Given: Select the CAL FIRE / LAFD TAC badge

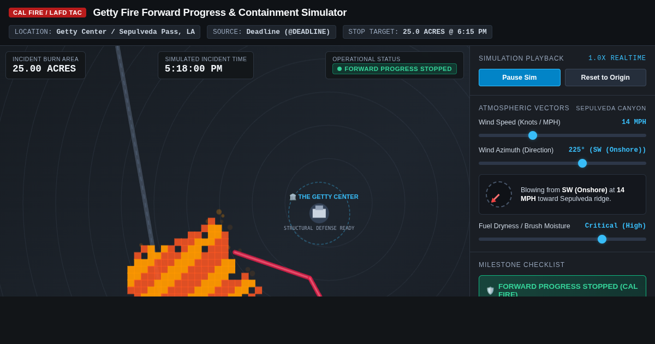Looking at the screenshot, I should click(x=47, y=13).
